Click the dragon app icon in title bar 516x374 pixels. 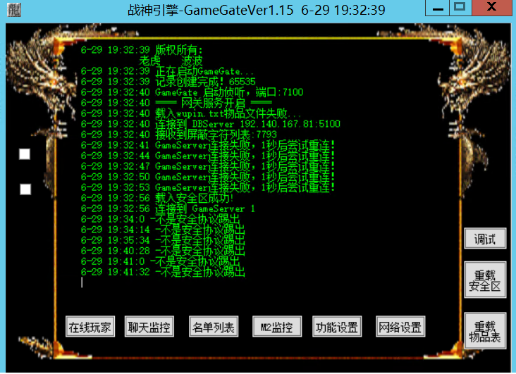(14, 10)
